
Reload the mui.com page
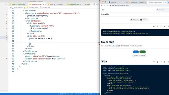(107, 5)
